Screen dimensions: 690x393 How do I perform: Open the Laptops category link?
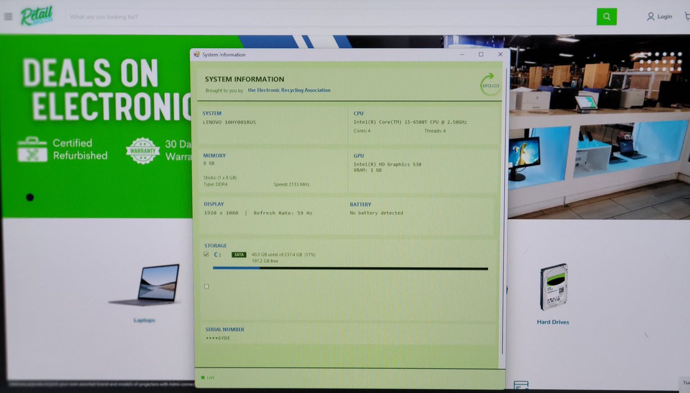(145, 321)
